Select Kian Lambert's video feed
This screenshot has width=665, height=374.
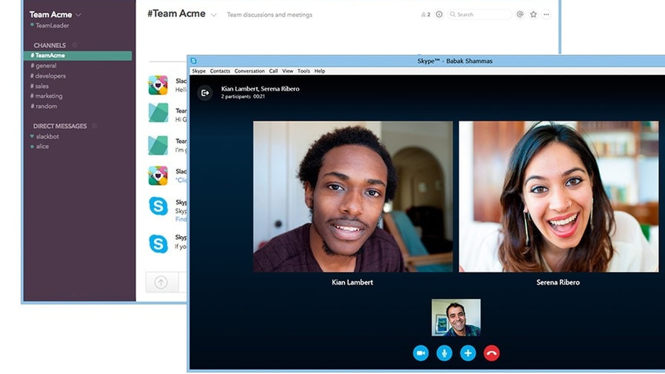point(353,197)
